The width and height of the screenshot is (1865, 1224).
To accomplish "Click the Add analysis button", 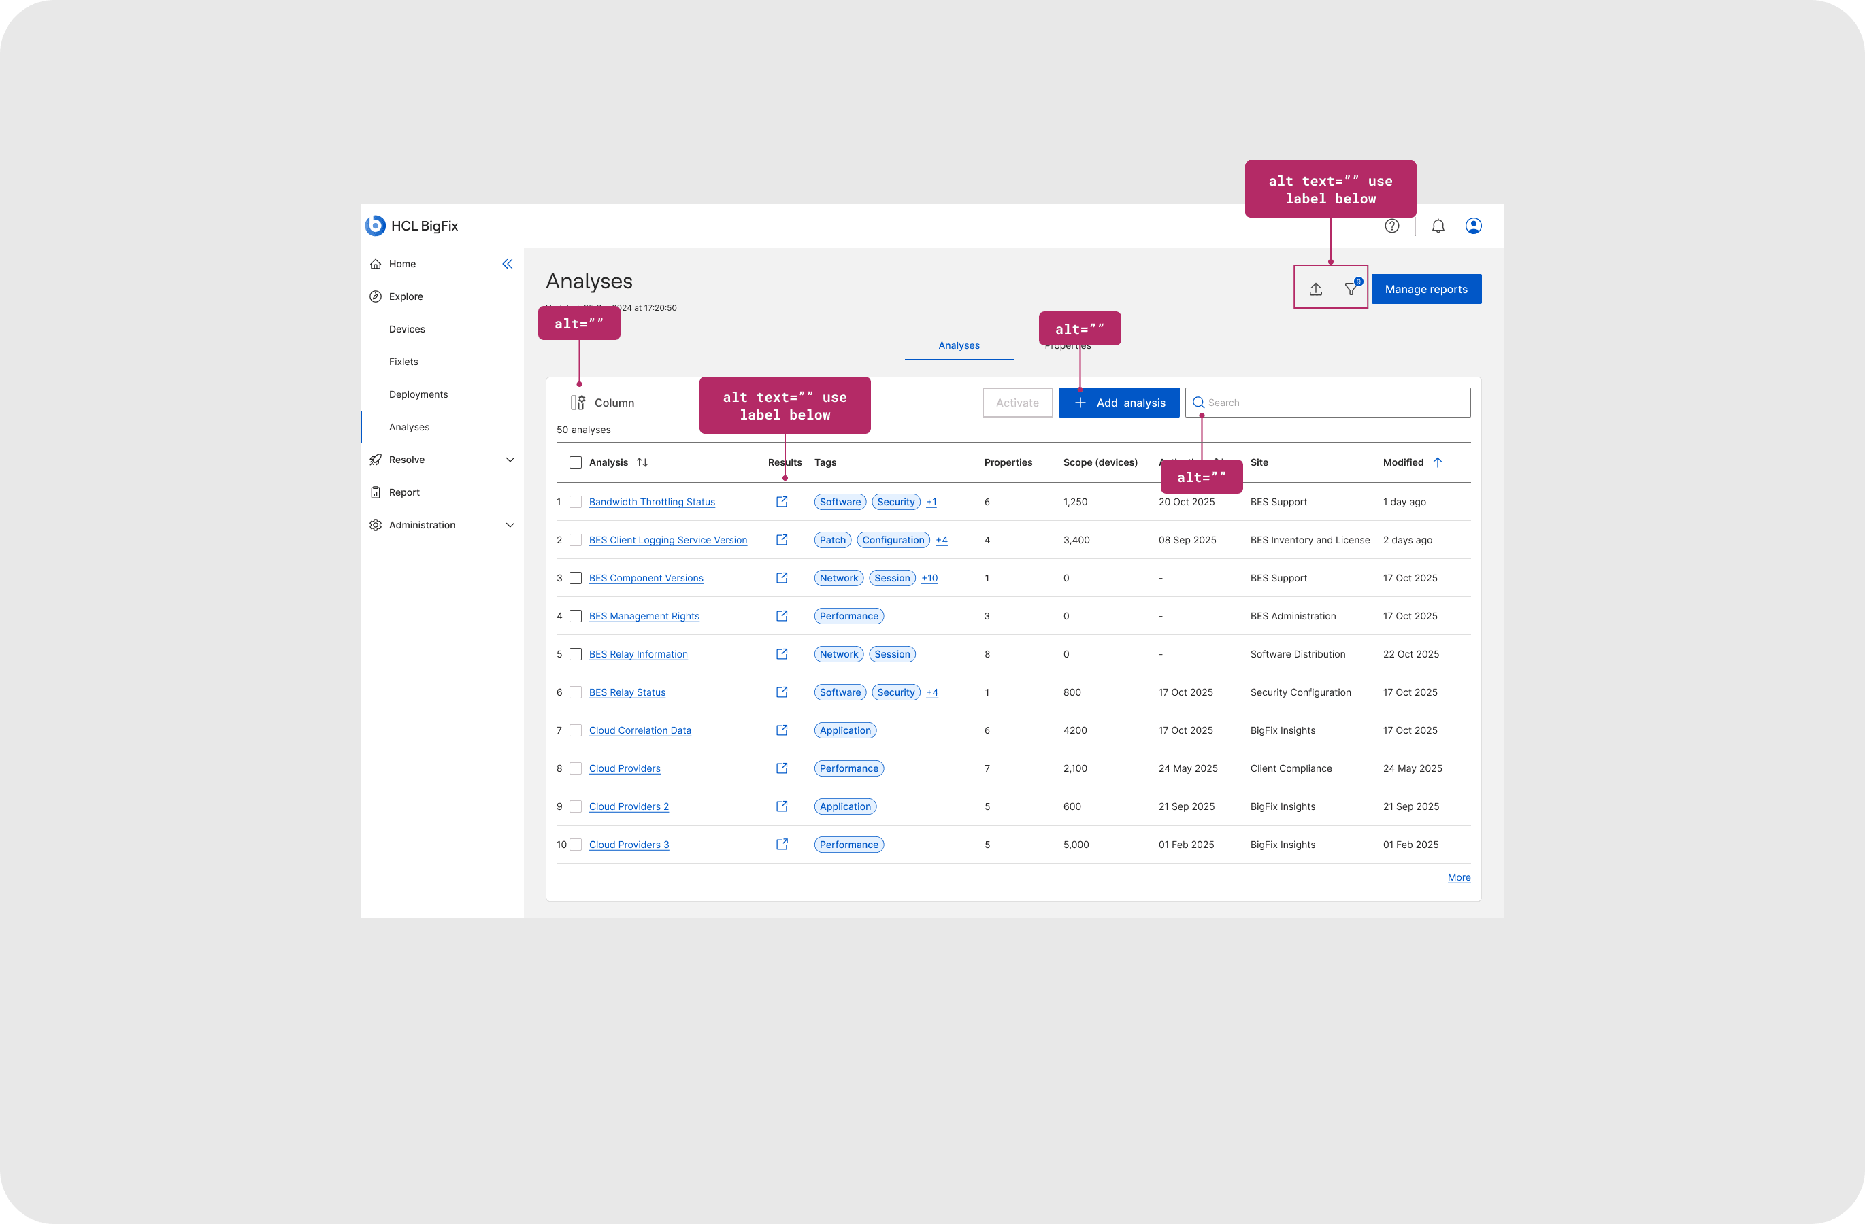I will point(1118,403).
